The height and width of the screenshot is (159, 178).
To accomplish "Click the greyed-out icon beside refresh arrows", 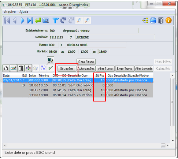I will point(36,68).
